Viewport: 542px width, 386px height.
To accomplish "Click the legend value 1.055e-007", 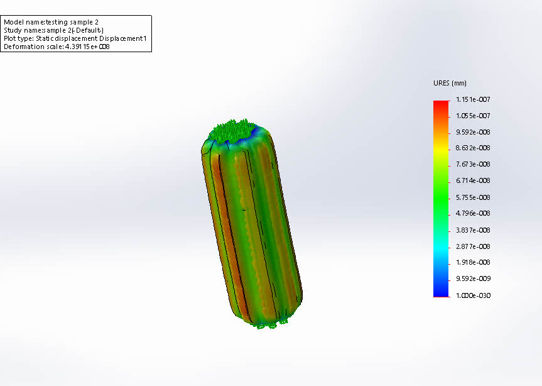I will coord(473,116).
